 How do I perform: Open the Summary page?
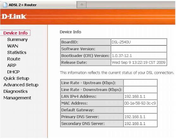click(17, 39)
